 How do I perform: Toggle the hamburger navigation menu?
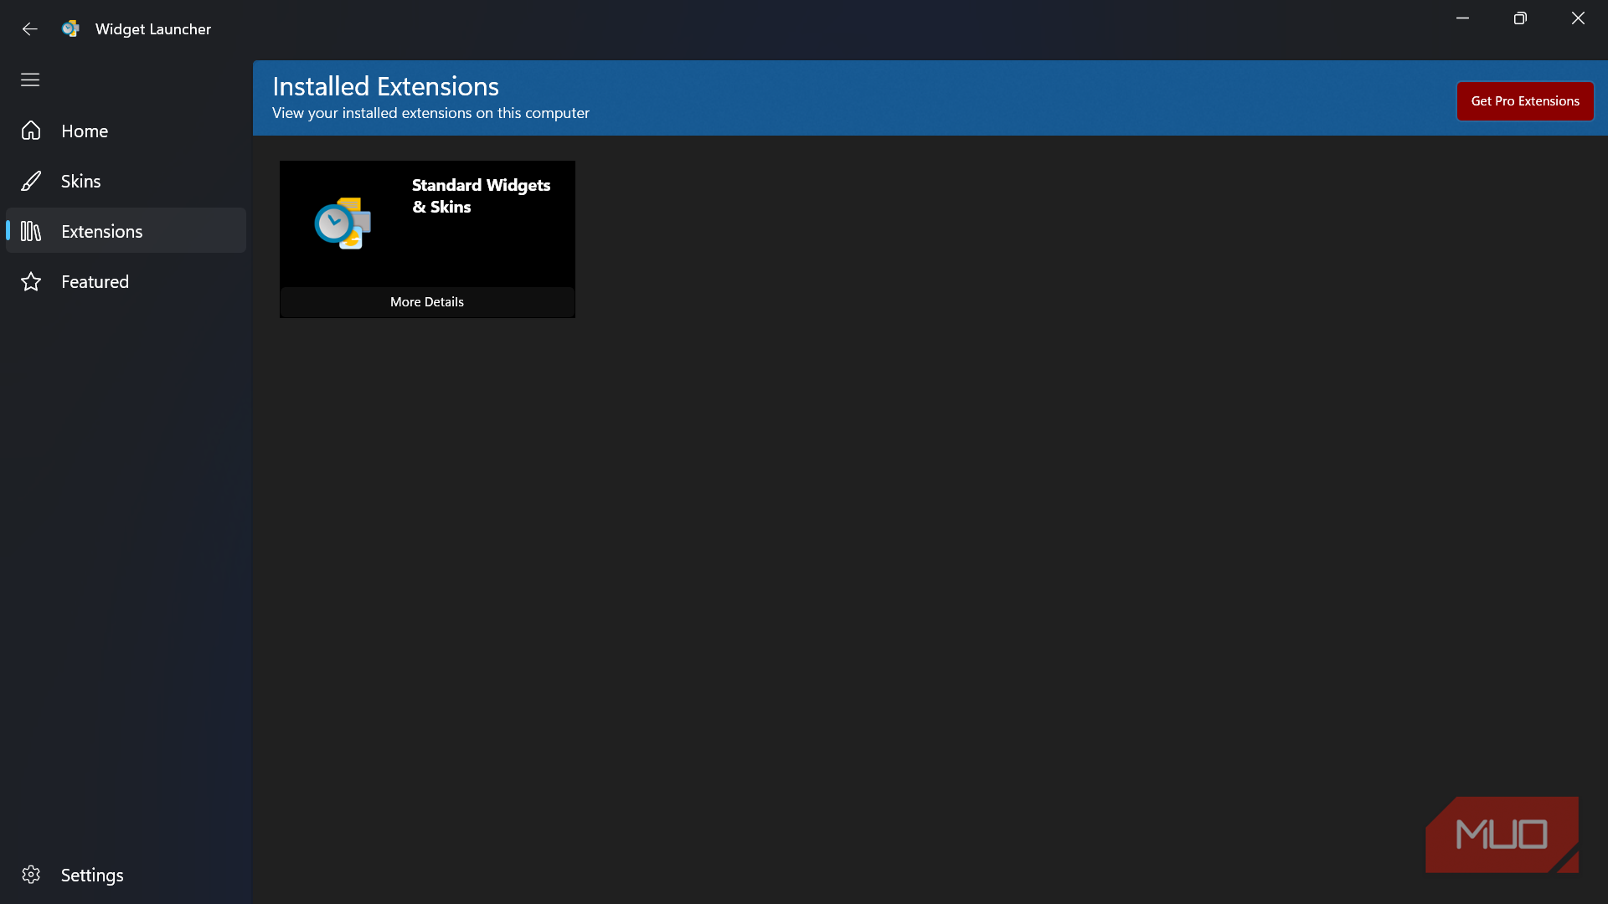tap(30, 80)
